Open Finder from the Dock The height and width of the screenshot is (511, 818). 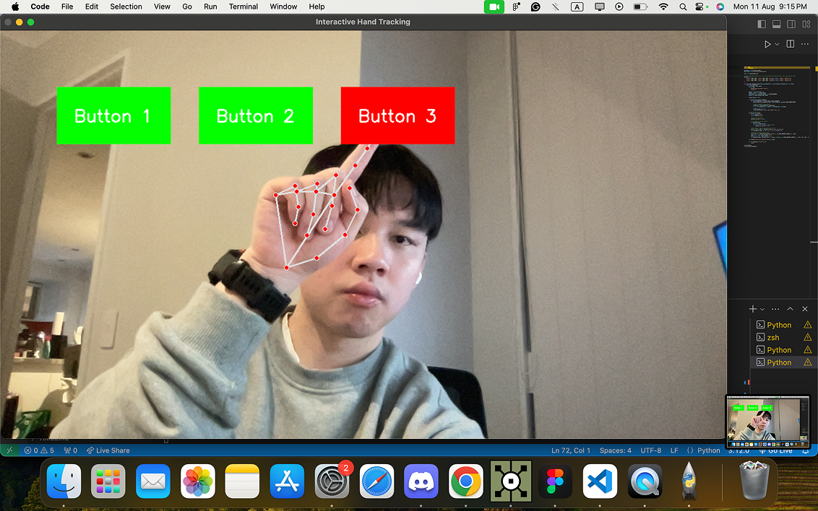click(x=64, y=481)
